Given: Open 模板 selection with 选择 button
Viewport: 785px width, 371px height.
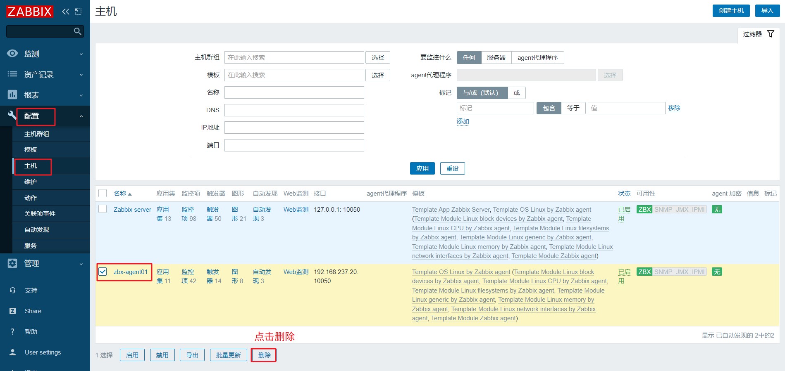Looking at the screenshot, I should point(378,75).
